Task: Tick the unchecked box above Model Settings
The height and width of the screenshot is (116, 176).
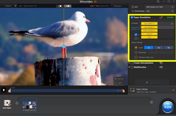Action: (136, 38)
